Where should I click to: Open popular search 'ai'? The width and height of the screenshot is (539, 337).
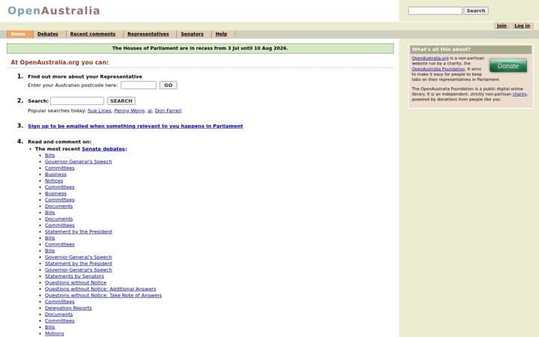pyautogui.click(x=150, y=111)
